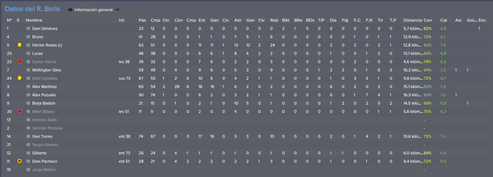Expand view menu via chevron arrow
Screen dimensions: 493x177
(117, 10)
